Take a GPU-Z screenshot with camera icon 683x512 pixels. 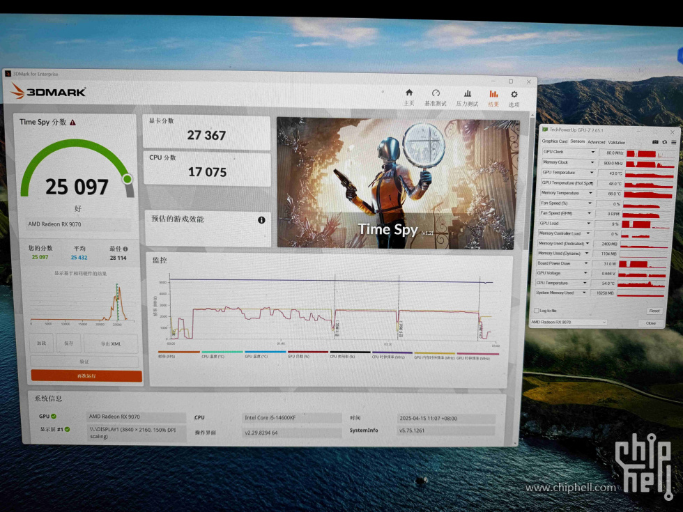(655, 142)
